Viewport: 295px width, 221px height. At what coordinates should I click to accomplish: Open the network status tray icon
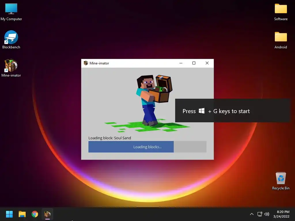point(260,214)
